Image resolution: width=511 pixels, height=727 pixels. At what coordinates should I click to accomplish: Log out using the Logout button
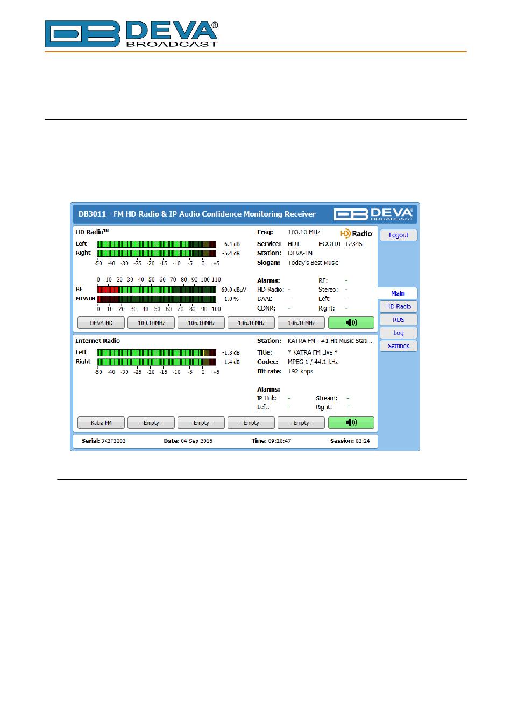tap(399, 235)
